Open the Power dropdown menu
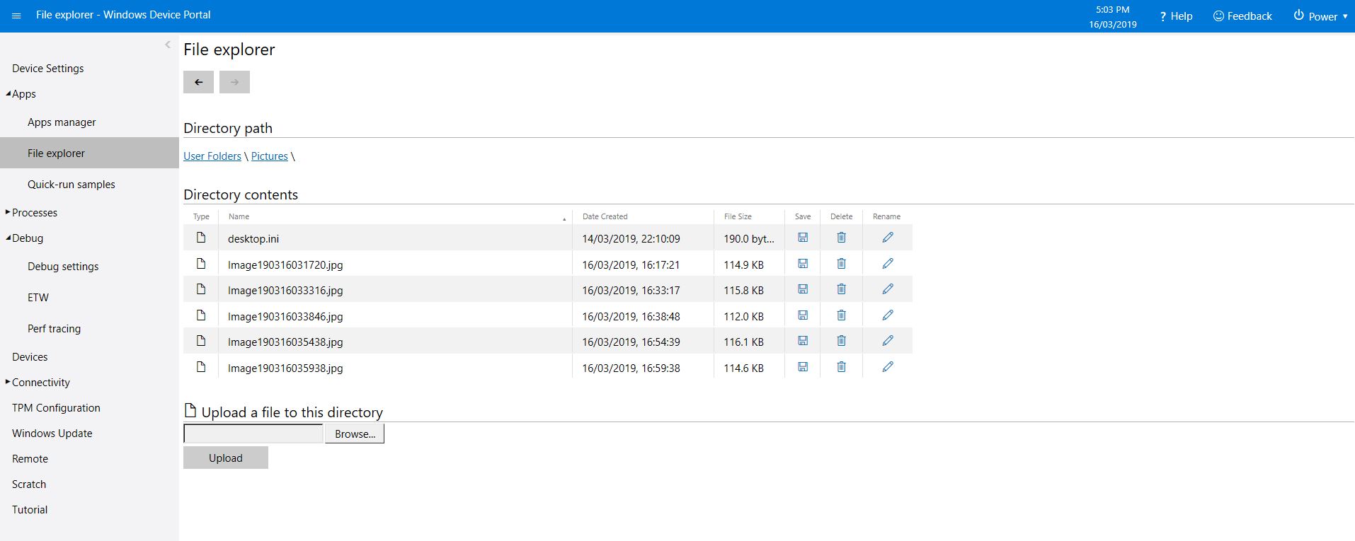This screenshot has height=541, width=1355. coord(1321,16)
